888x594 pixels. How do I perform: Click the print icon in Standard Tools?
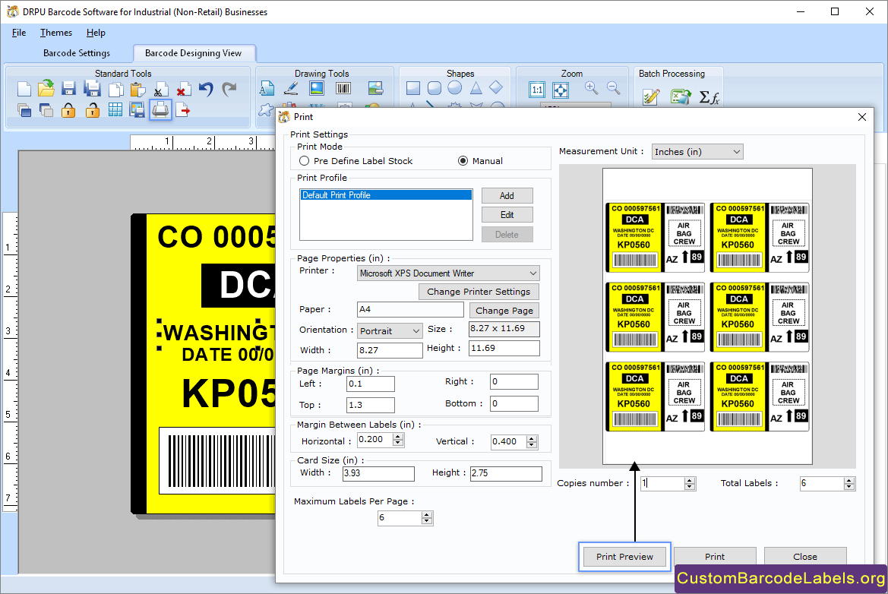(x=160, y=110)
